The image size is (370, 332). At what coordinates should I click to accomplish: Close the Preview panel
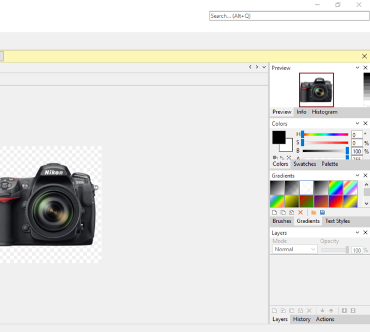point(365,68)
